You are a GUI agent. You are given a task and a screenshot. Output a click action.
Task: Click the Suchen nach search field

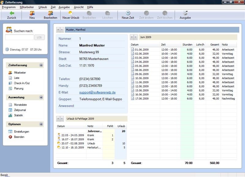(x=19, y=37)
